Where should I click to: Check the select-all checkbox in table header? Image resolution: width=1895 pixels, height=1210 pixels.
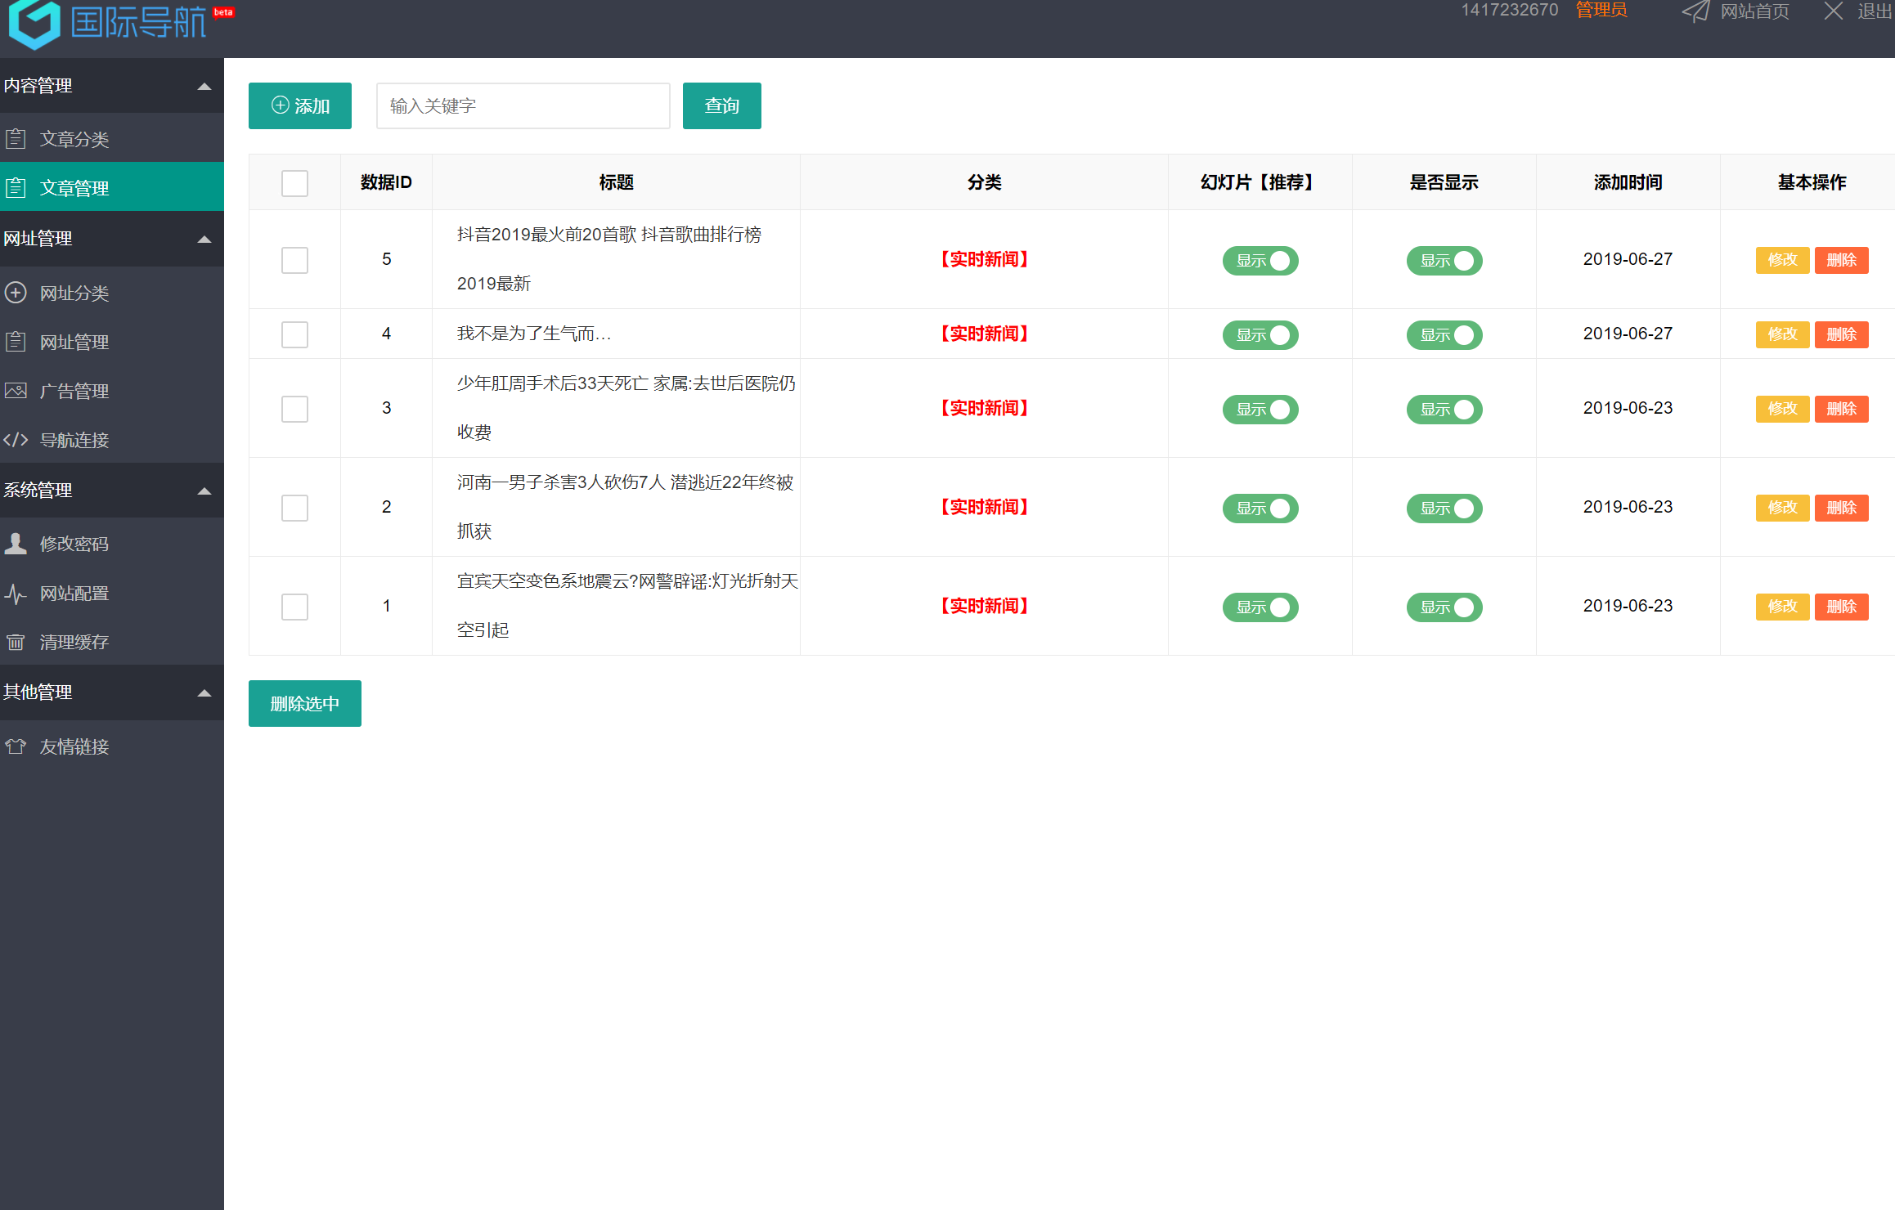click(x=294, y=182)
